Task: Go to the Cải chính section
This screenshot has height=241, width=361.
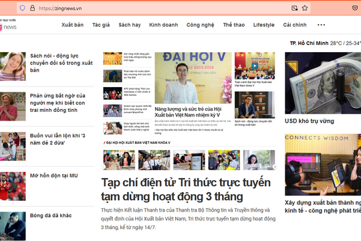Action: 295,25
